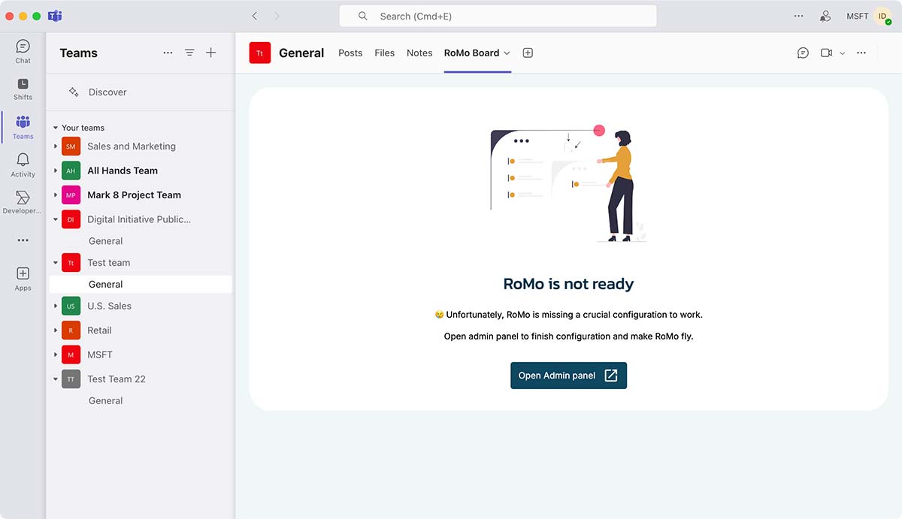Screen dimensions: 902x519
Task: Open the meeting options dropdown arrow
Action: [x=842, y=53]
